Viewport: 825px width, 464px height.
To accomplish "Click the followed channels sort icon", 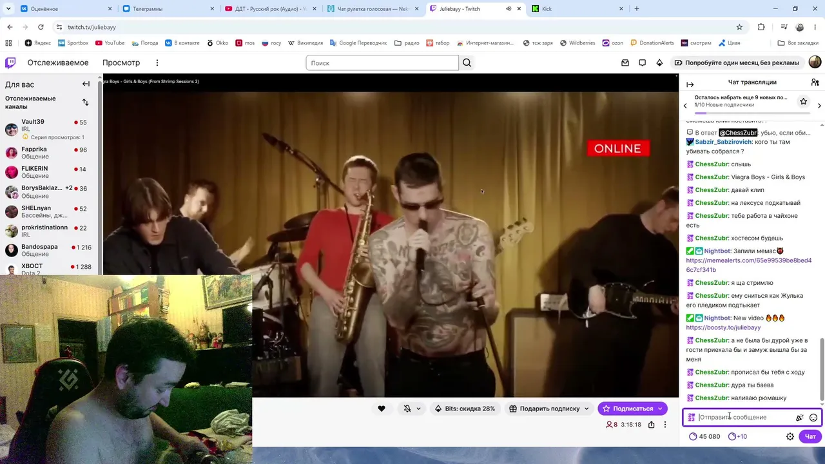I will pos(86,102).
